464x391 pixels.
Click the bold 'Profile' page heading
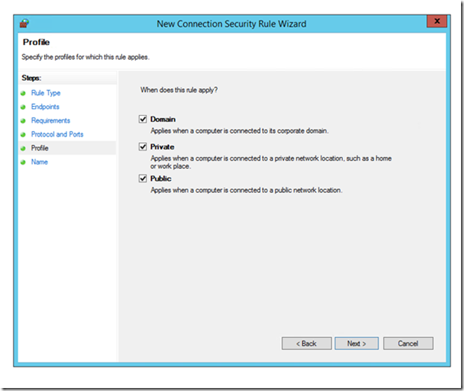36,42
